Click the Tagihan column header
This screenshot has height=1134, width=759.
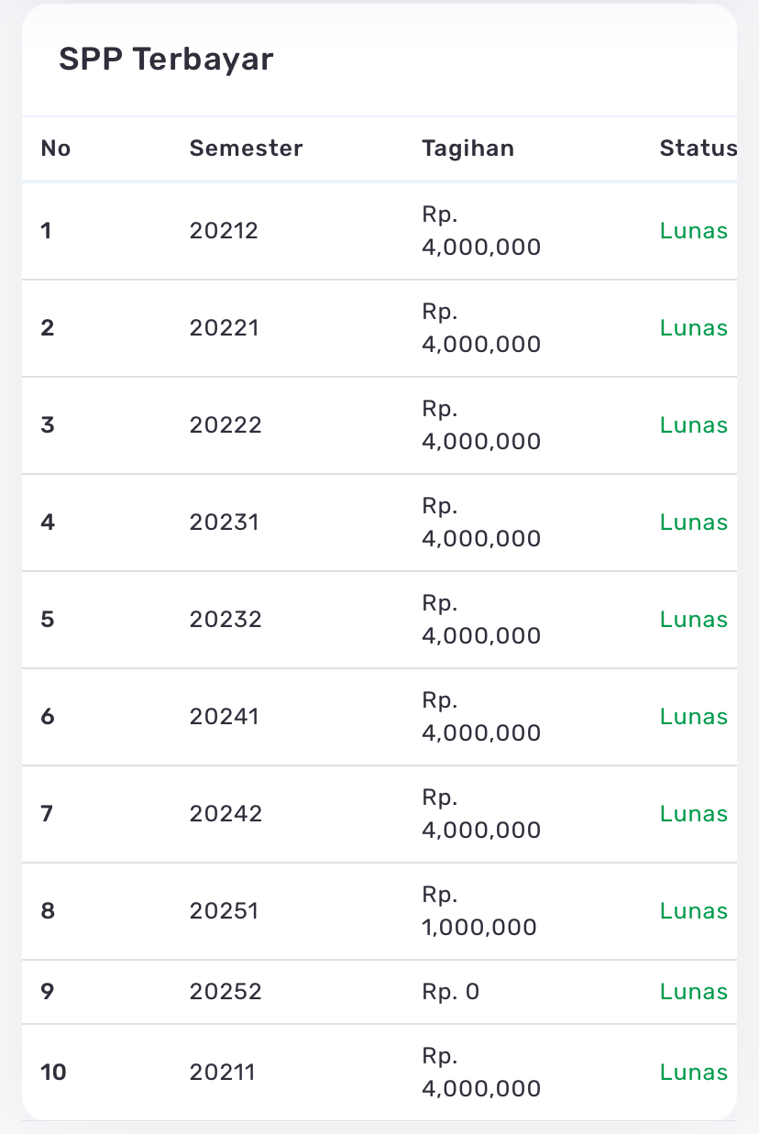click(467, 149)
